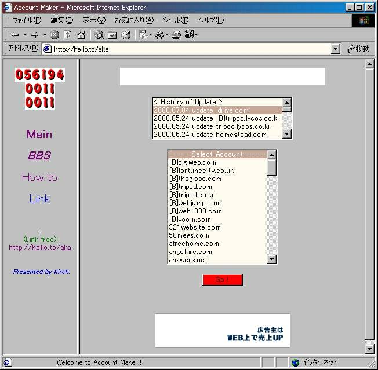Viewport: 378px width, 370px height.
Task: Open the 表示(V) menu
Action: [x=94, y=20]
